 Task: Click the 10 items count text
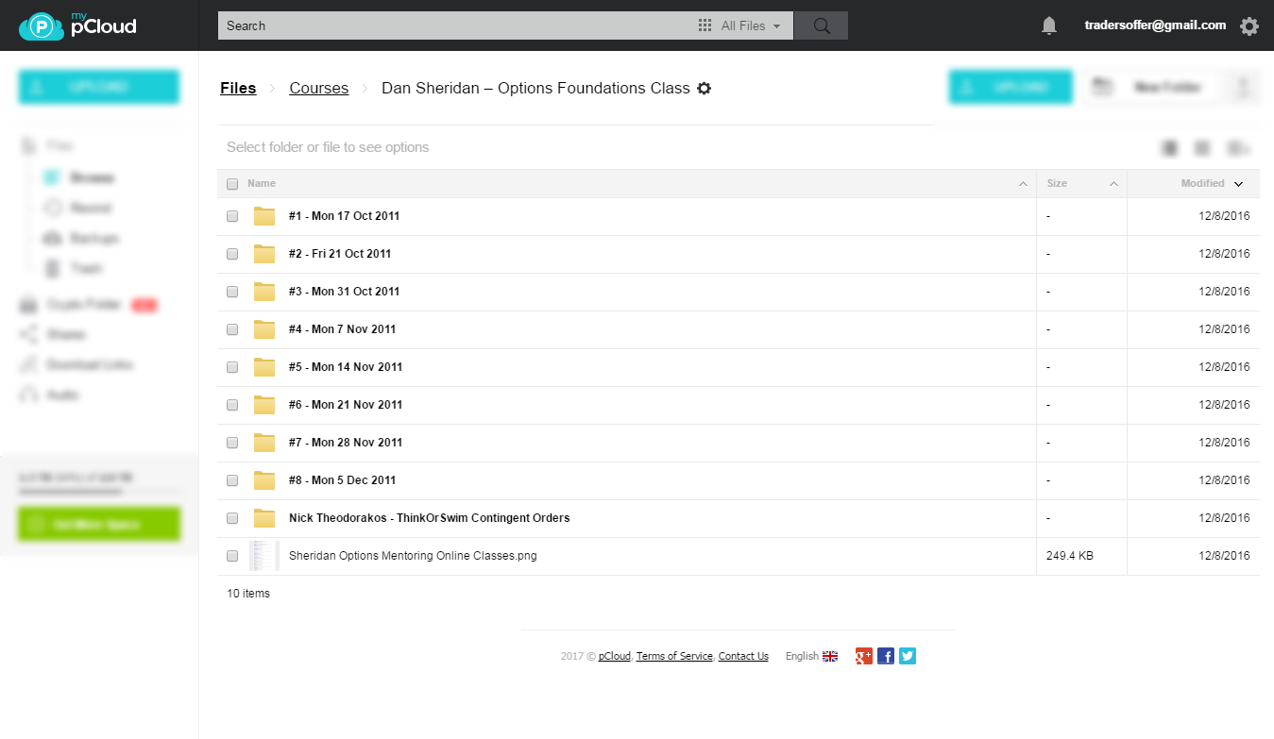[248, 594]
